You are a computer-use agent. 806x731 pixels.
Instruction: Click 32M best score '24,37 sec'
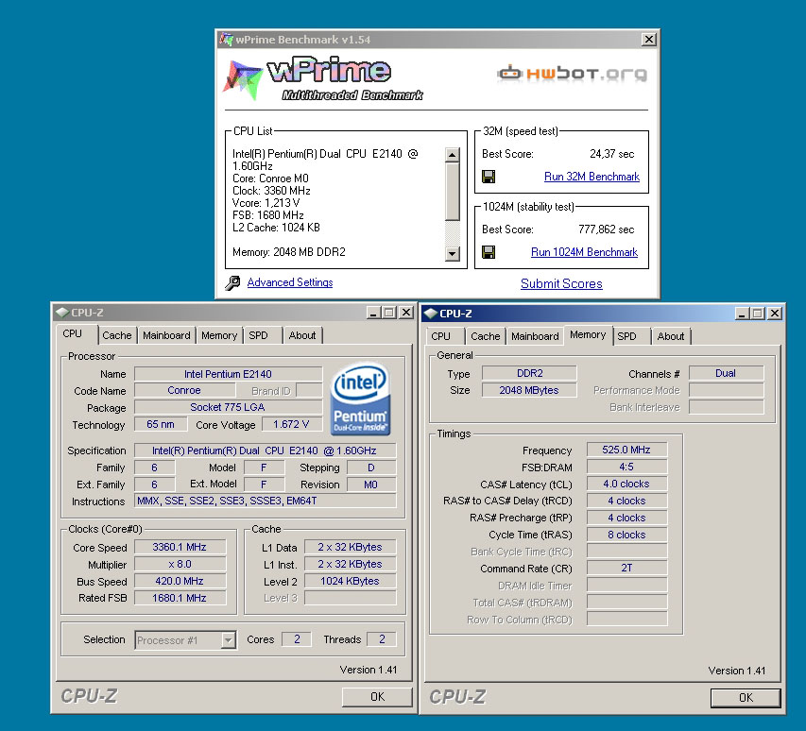[611, 154]
